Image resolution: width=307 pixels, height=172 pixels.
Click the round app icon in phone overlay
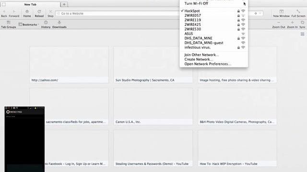tap(8, 112)
